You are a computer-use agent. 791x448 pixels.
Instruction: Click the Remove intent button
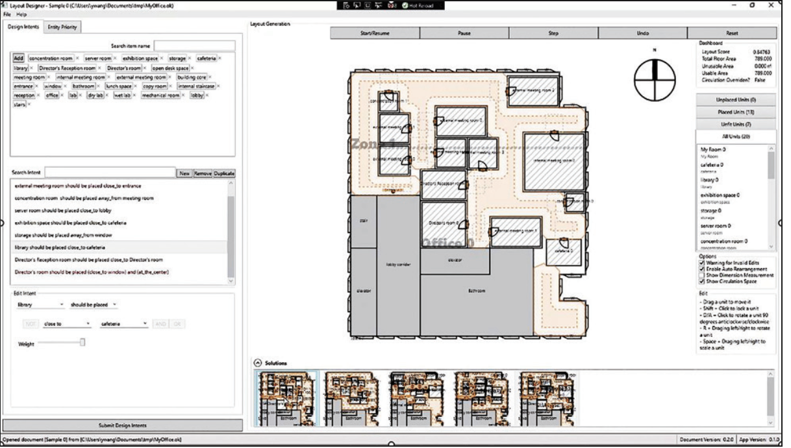tap(203, 173)
